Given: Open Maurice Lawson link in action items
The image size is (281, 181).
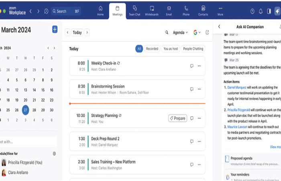Looking at the screenshot, I should (237, 127).
